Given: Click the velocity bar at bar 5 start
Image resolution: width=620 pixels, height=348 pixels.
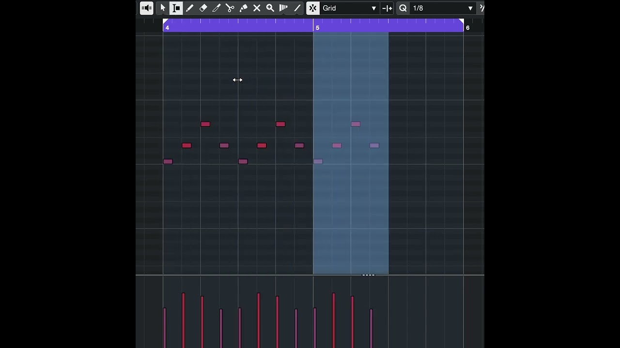Looking at the screenshot, I should [x=315, y=328].
